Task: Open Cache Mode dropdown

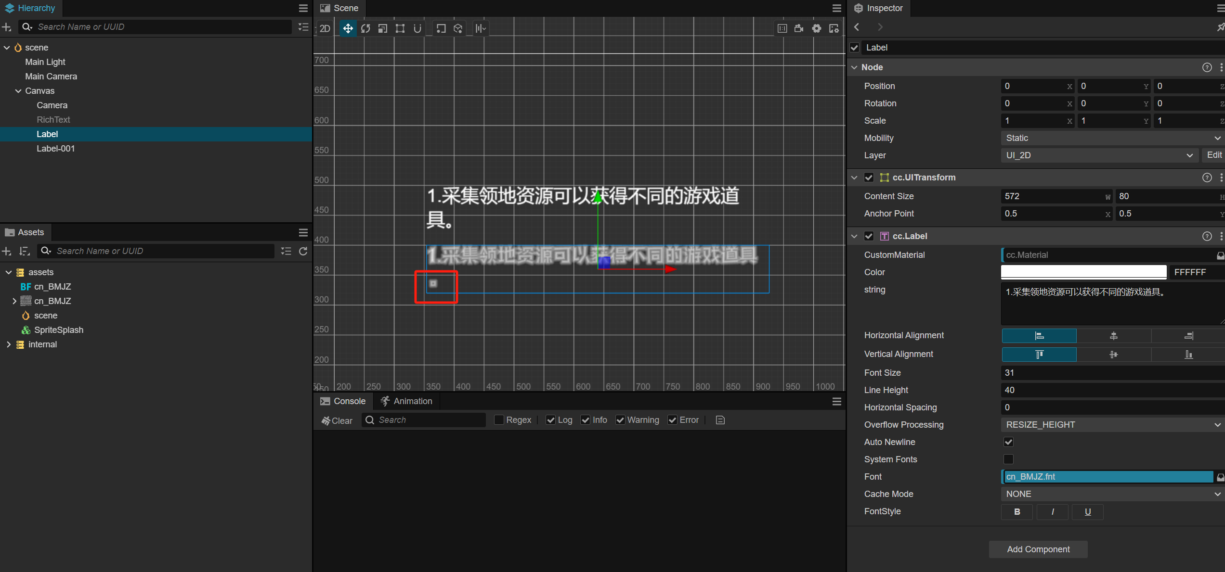Action: pyautogui.click(x=1112, y=494)
